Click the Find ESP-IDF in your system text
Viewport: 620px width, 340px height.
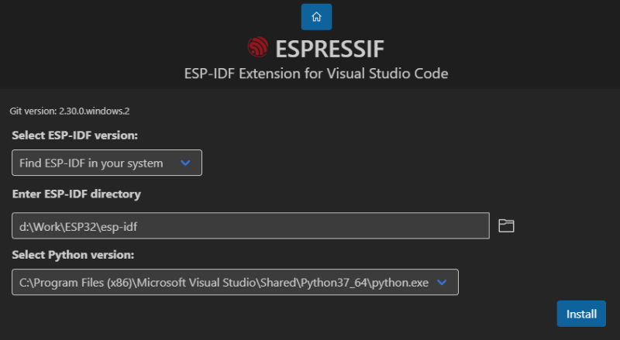coord(91,163)
